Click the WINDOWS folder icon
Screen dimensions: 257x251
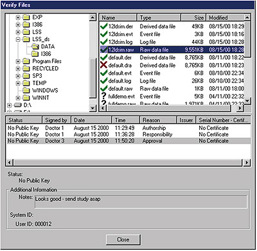26,91
